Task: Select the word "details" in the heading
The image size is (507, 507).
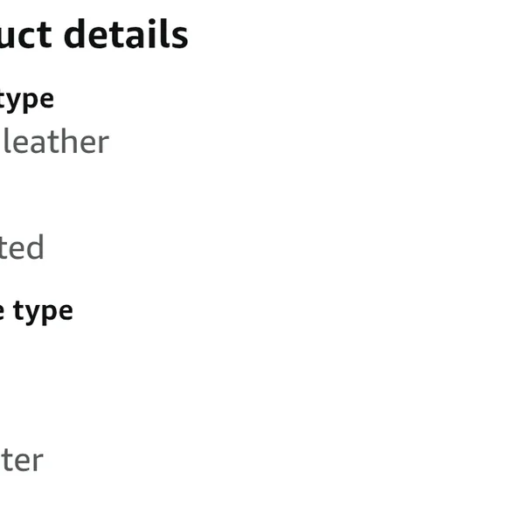Action: (126, 34)
